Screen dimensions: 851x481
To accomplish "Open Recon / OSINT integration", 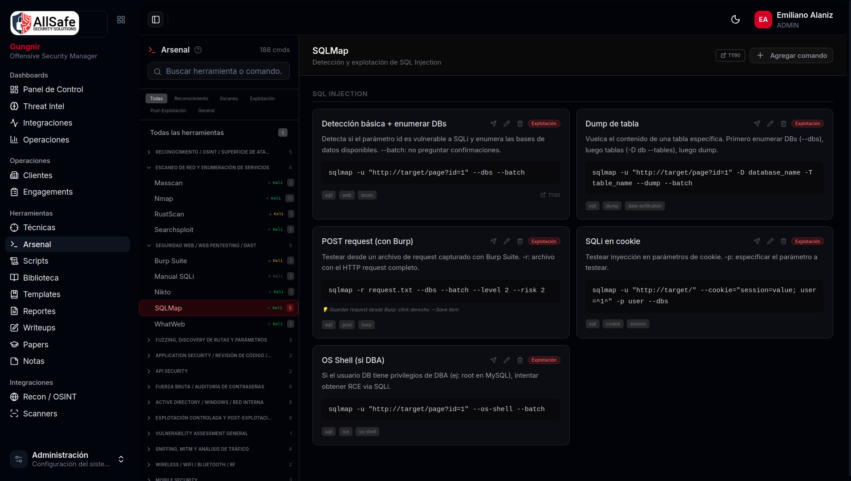I will click(x=68, y=397).
